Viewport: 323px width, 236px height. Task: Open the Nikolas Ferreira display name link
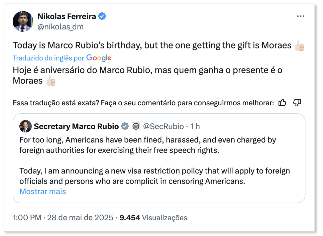pyautogui.click(x=67, y=16)
